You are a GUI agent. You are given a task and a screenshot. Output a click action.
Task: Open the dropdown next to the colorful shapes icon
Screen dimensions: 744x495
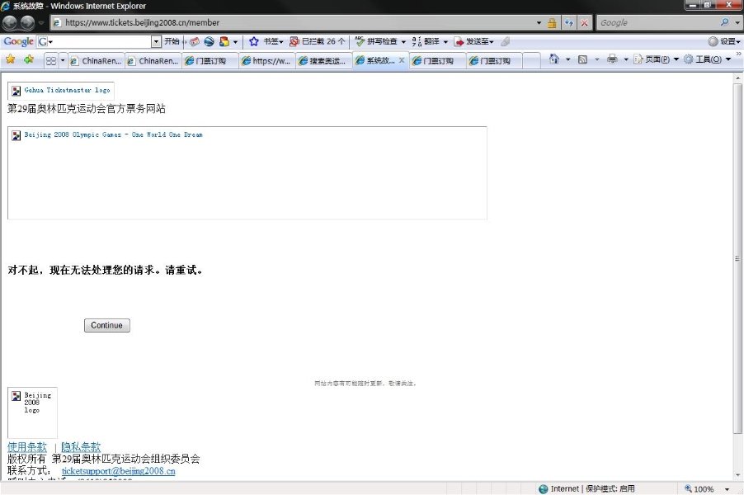tap(235, 42)
